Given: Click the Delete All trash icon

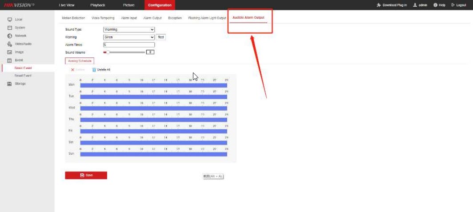Looking at the screenshot, I should coord(94,70).
